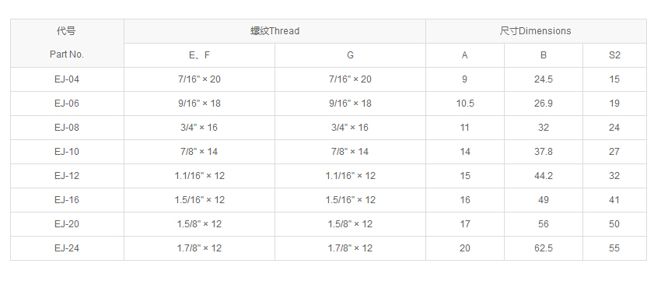Click part number EJ-06

point(67,104)
